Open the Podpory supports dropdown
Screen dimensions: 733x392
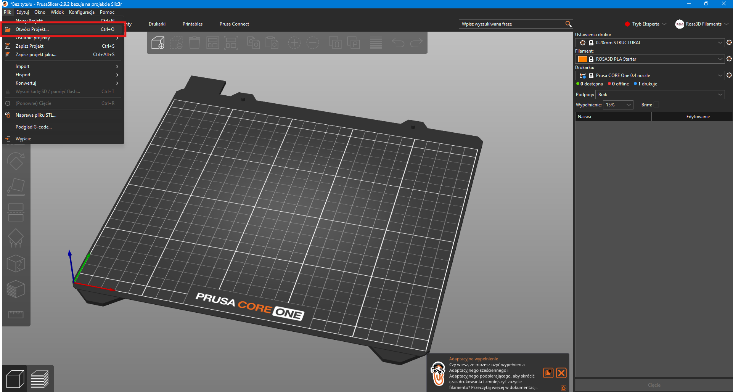[x=660, y=95]
